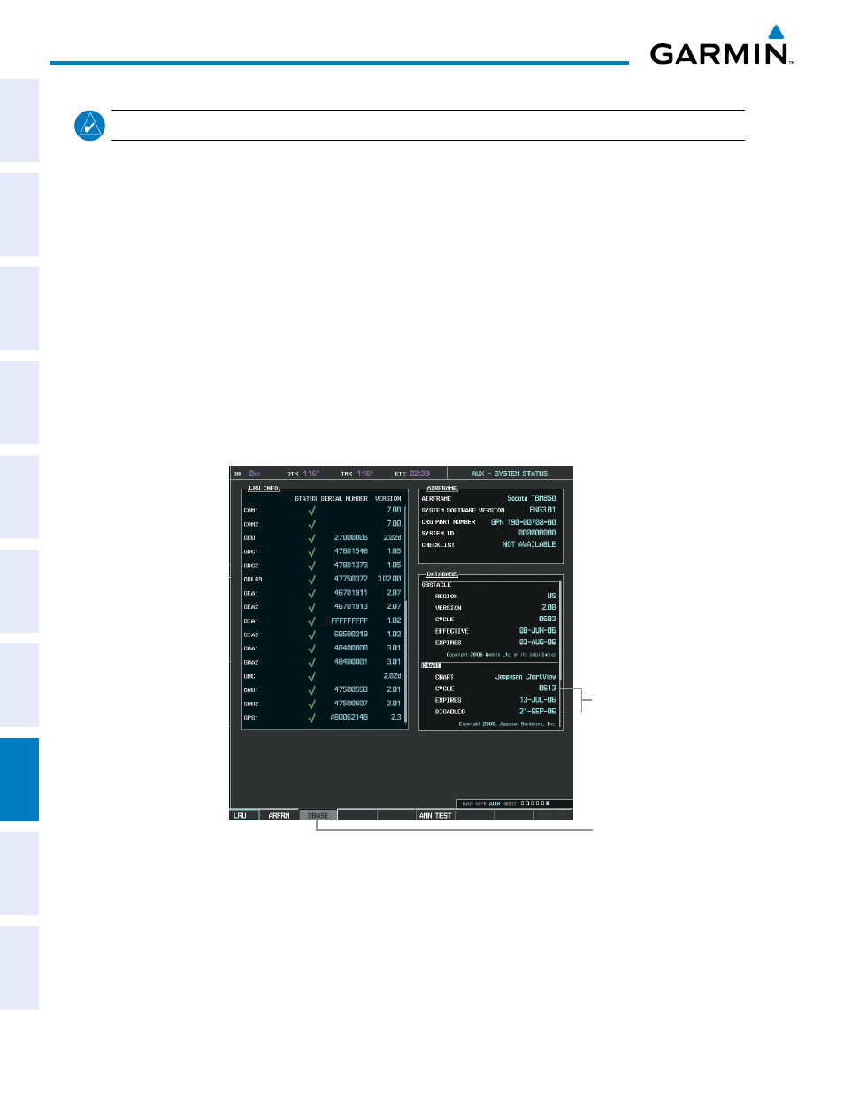Click GDL69 version 3.02.00

pyautogui.click(x=389, y=580)
